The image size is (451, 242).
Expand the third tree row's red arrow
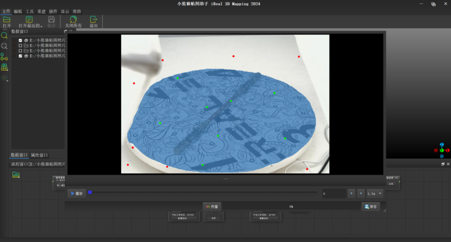click(x=15, y=50)
